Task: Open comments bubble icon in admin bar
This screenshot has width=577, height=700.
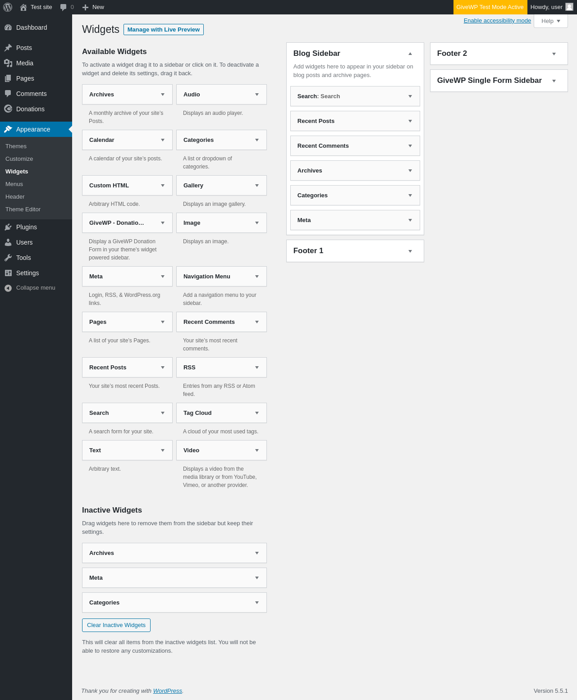Action: 63,7
